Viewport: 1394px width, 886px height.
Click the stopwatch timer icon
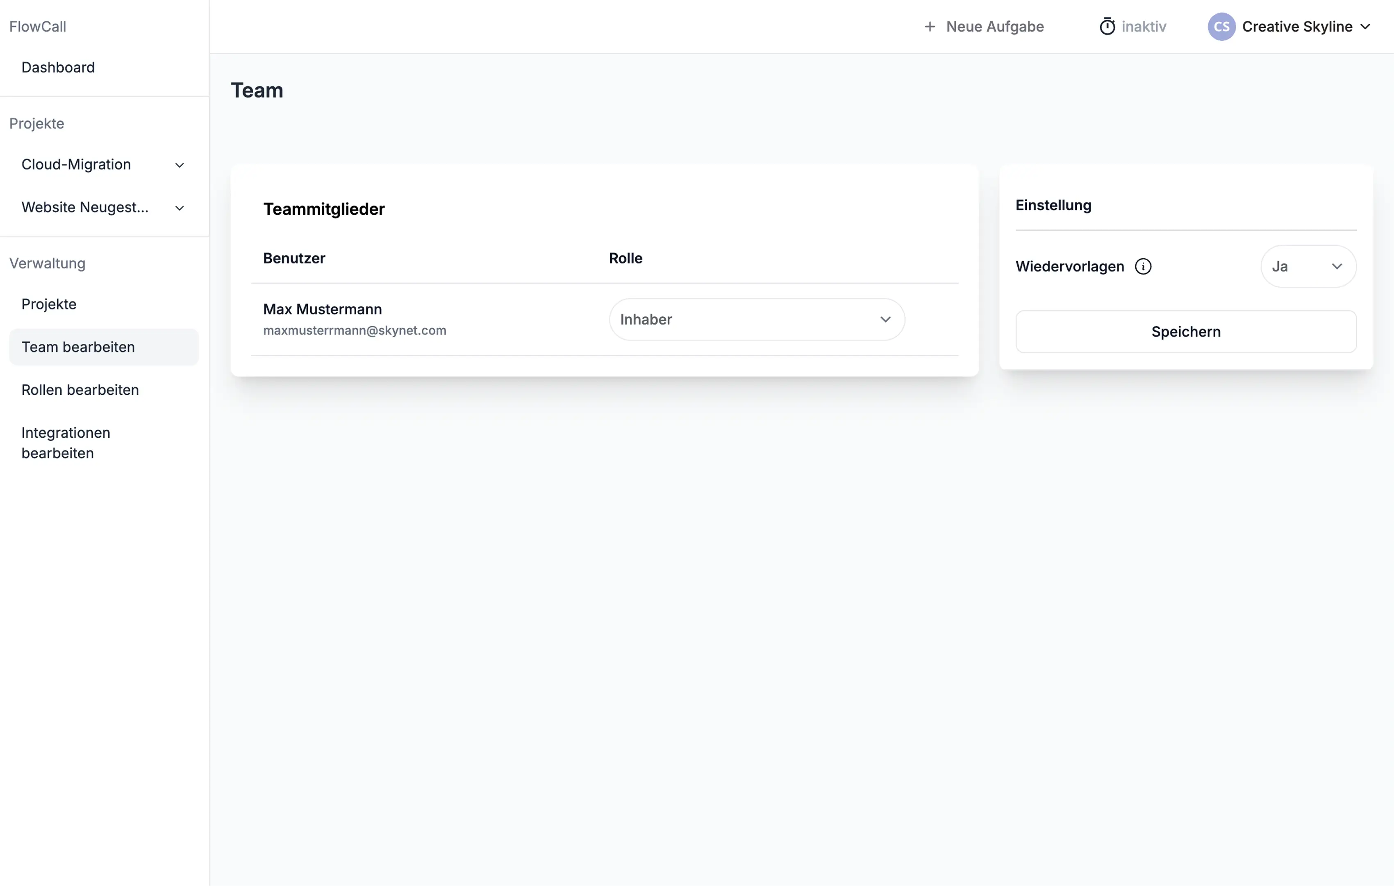click(1107, 27)
